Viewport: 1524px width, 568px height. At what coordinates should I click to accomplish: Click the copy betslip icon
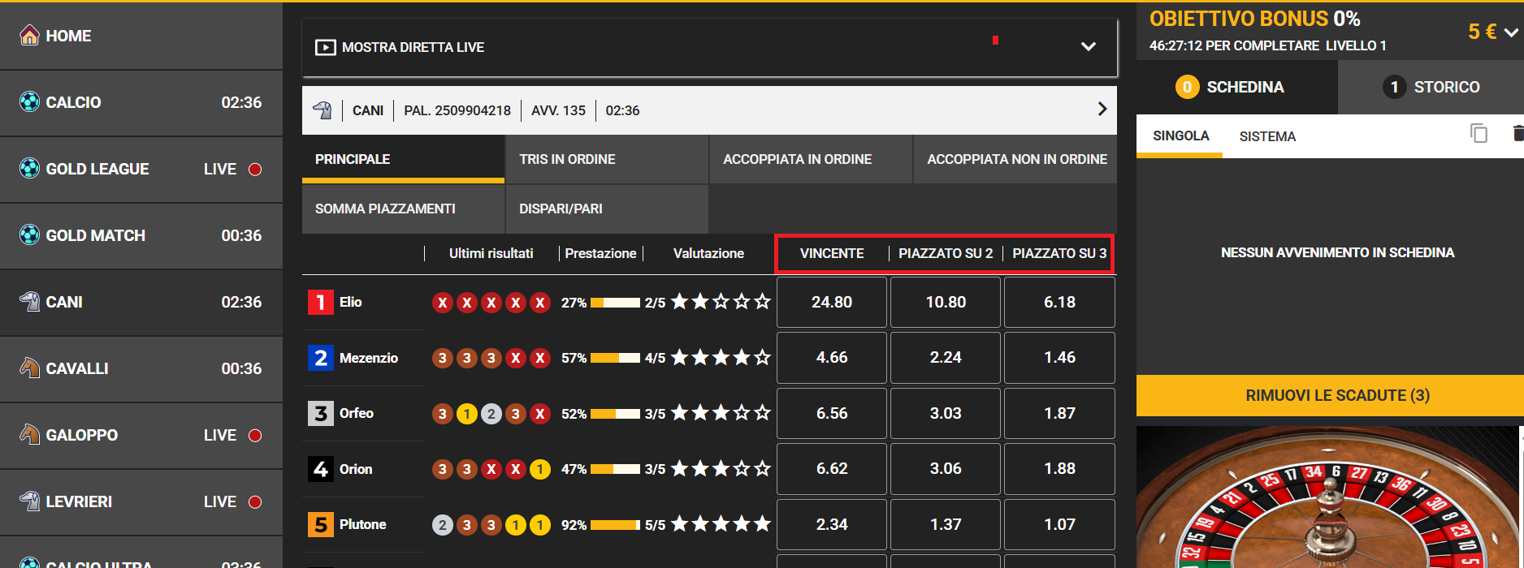(1479, 134)
